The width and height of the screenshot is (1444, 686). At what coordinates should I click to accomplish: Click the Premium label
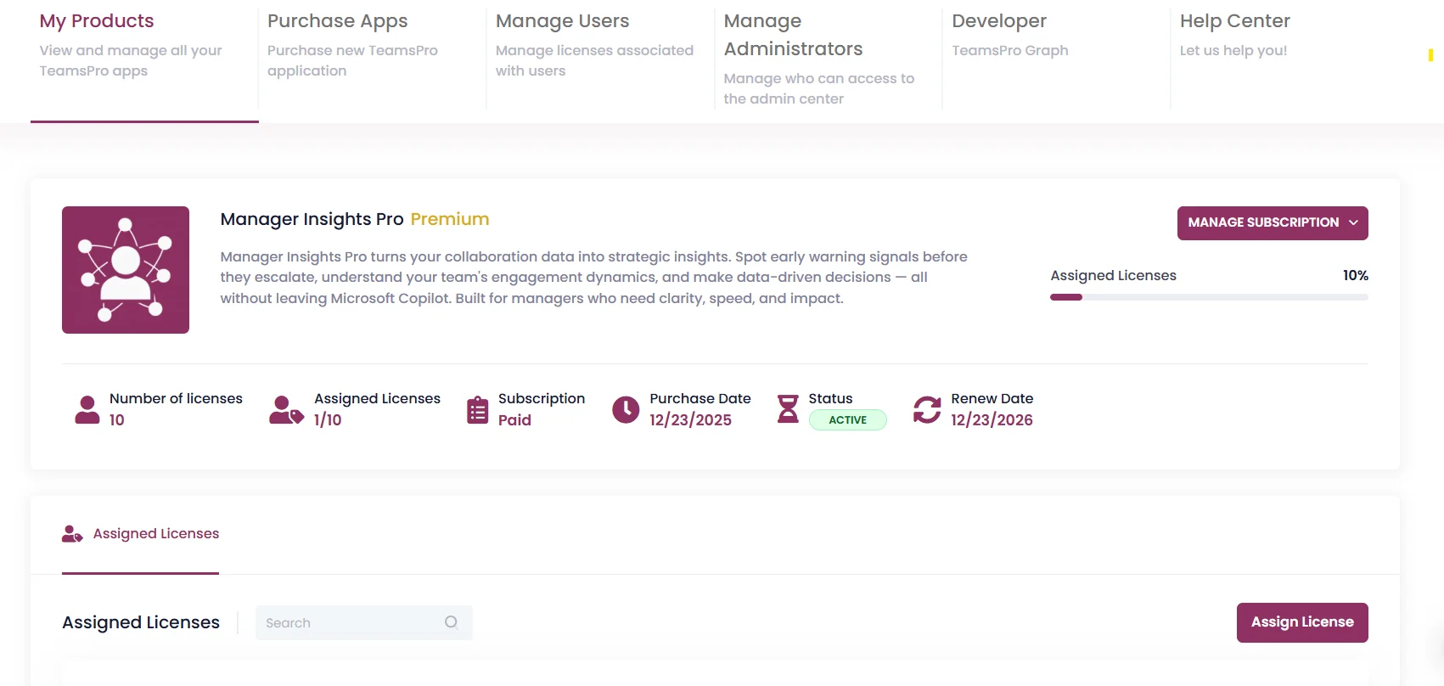(450, 219)
